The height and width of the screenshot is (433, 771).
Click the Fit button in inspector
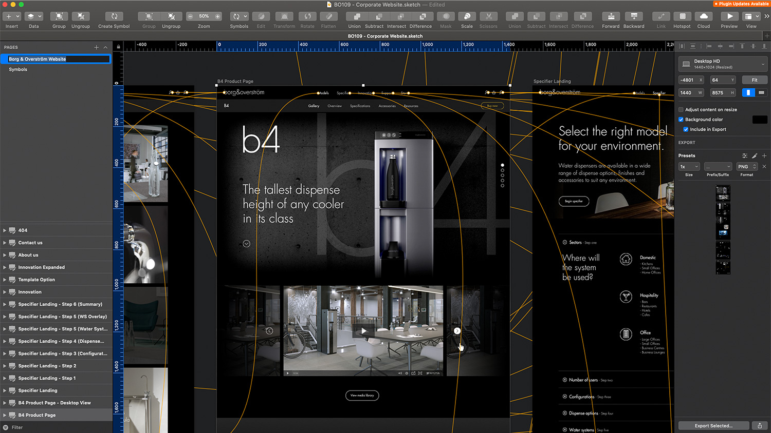pyautogui.click(x=754, y=80)
